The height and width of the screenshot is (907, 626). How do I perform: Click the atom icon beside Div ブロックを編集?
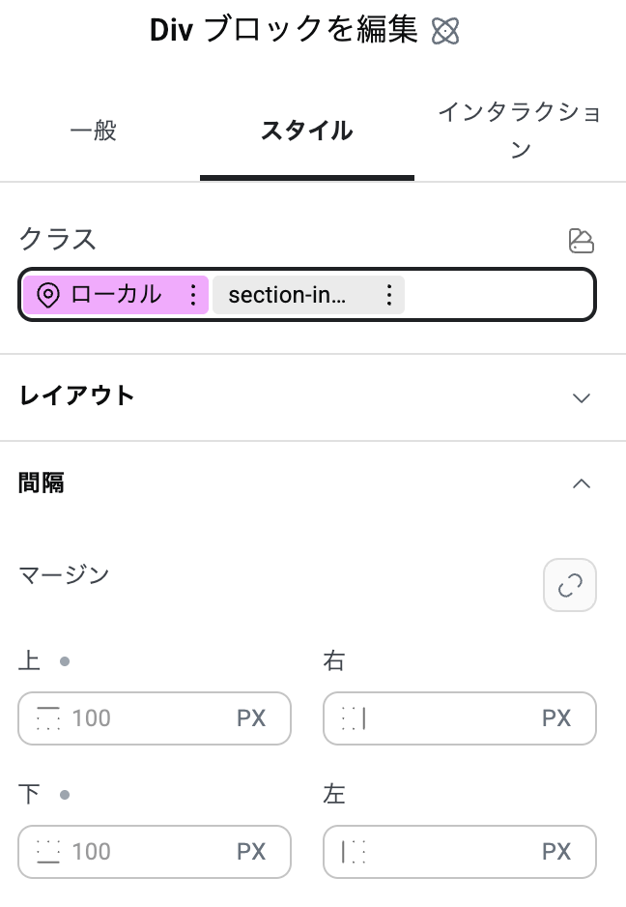click(445, 32)
